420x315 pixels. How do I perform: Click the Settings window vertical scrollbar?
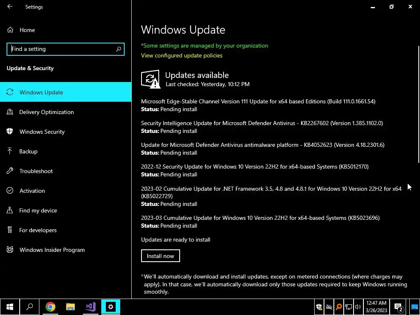(x=419, y=105)
